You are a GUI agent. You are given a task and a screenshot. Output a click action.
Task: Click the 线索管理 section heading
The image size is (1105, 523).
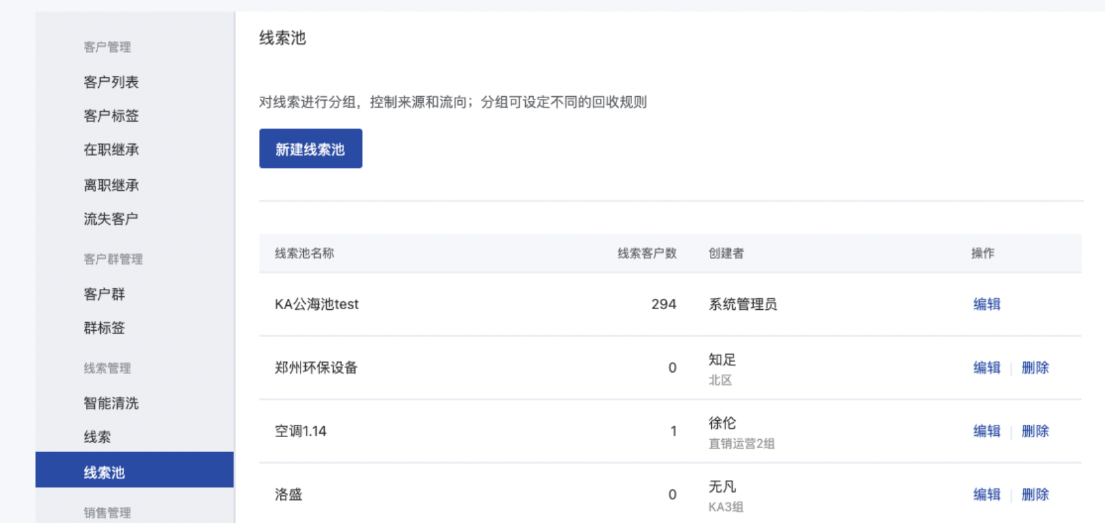tap(107, 368)
